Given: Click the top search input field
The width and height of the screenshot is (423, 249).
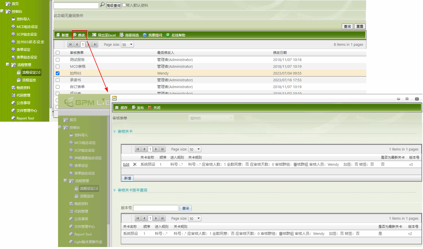Looking at the screenshot, I should (x=76, y=5).
